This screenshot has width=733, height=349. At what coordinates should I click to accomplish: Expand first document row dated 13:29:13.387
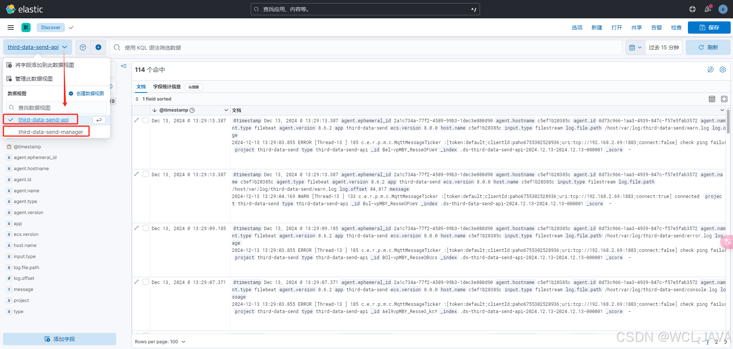click(136, 120)
